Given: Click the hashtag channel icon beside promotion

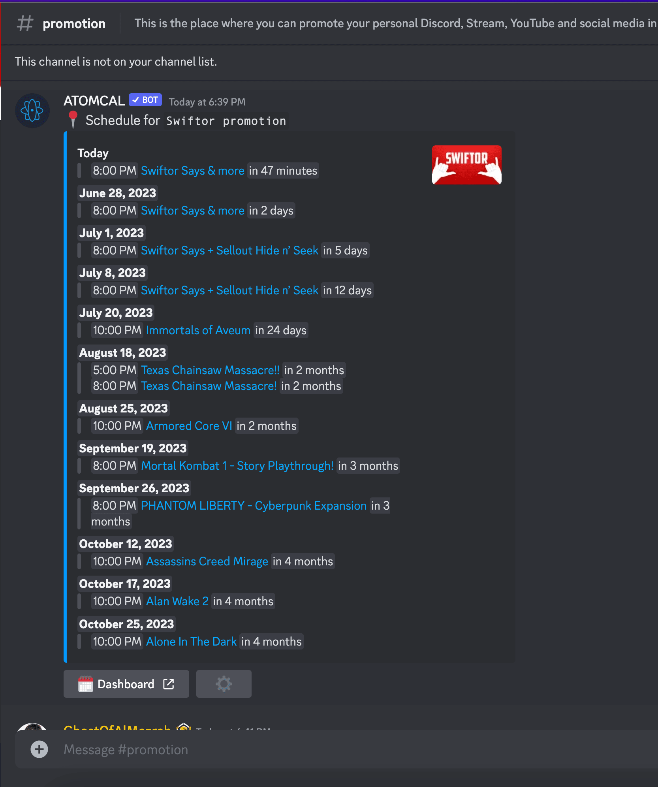Looking at the screenshot, I should [x=25, y=23].
